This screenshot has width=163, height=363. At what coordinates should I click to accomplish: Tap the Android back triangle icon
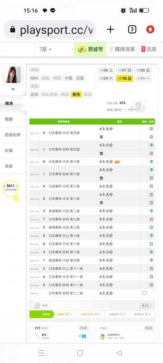119,353
